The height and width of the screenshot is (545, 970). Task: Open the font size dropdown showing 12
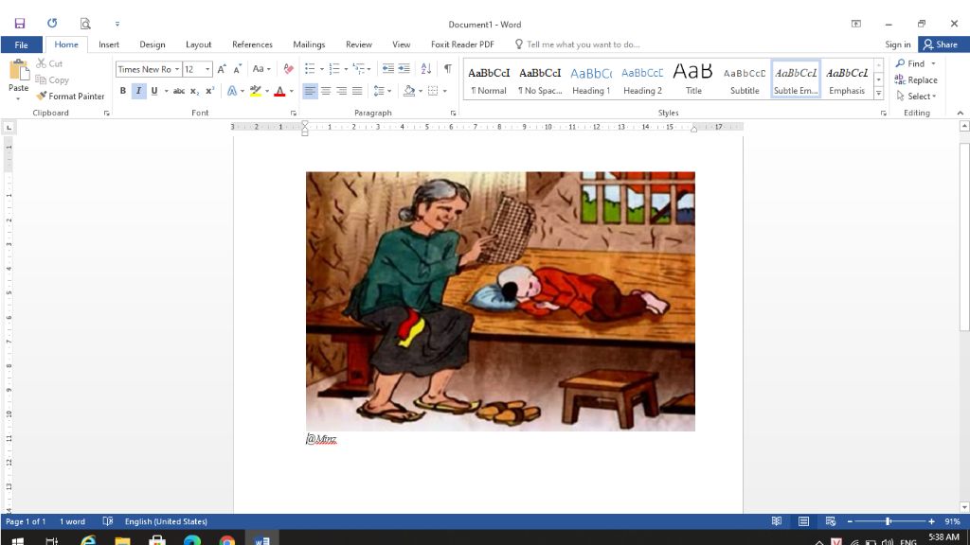(207, 69)
